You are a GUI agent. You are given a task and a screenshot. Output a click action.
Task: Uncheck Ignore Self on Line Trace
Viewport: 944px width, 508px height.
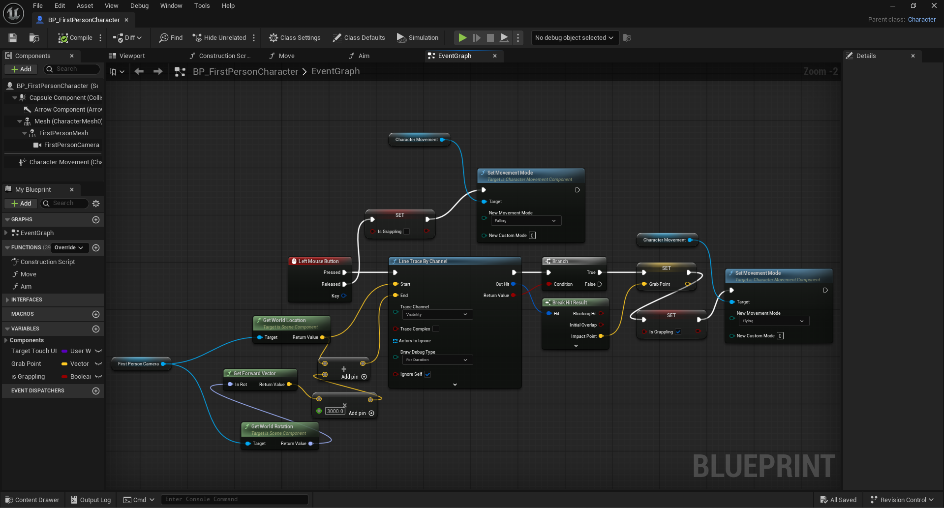click(x=427, y=374)
